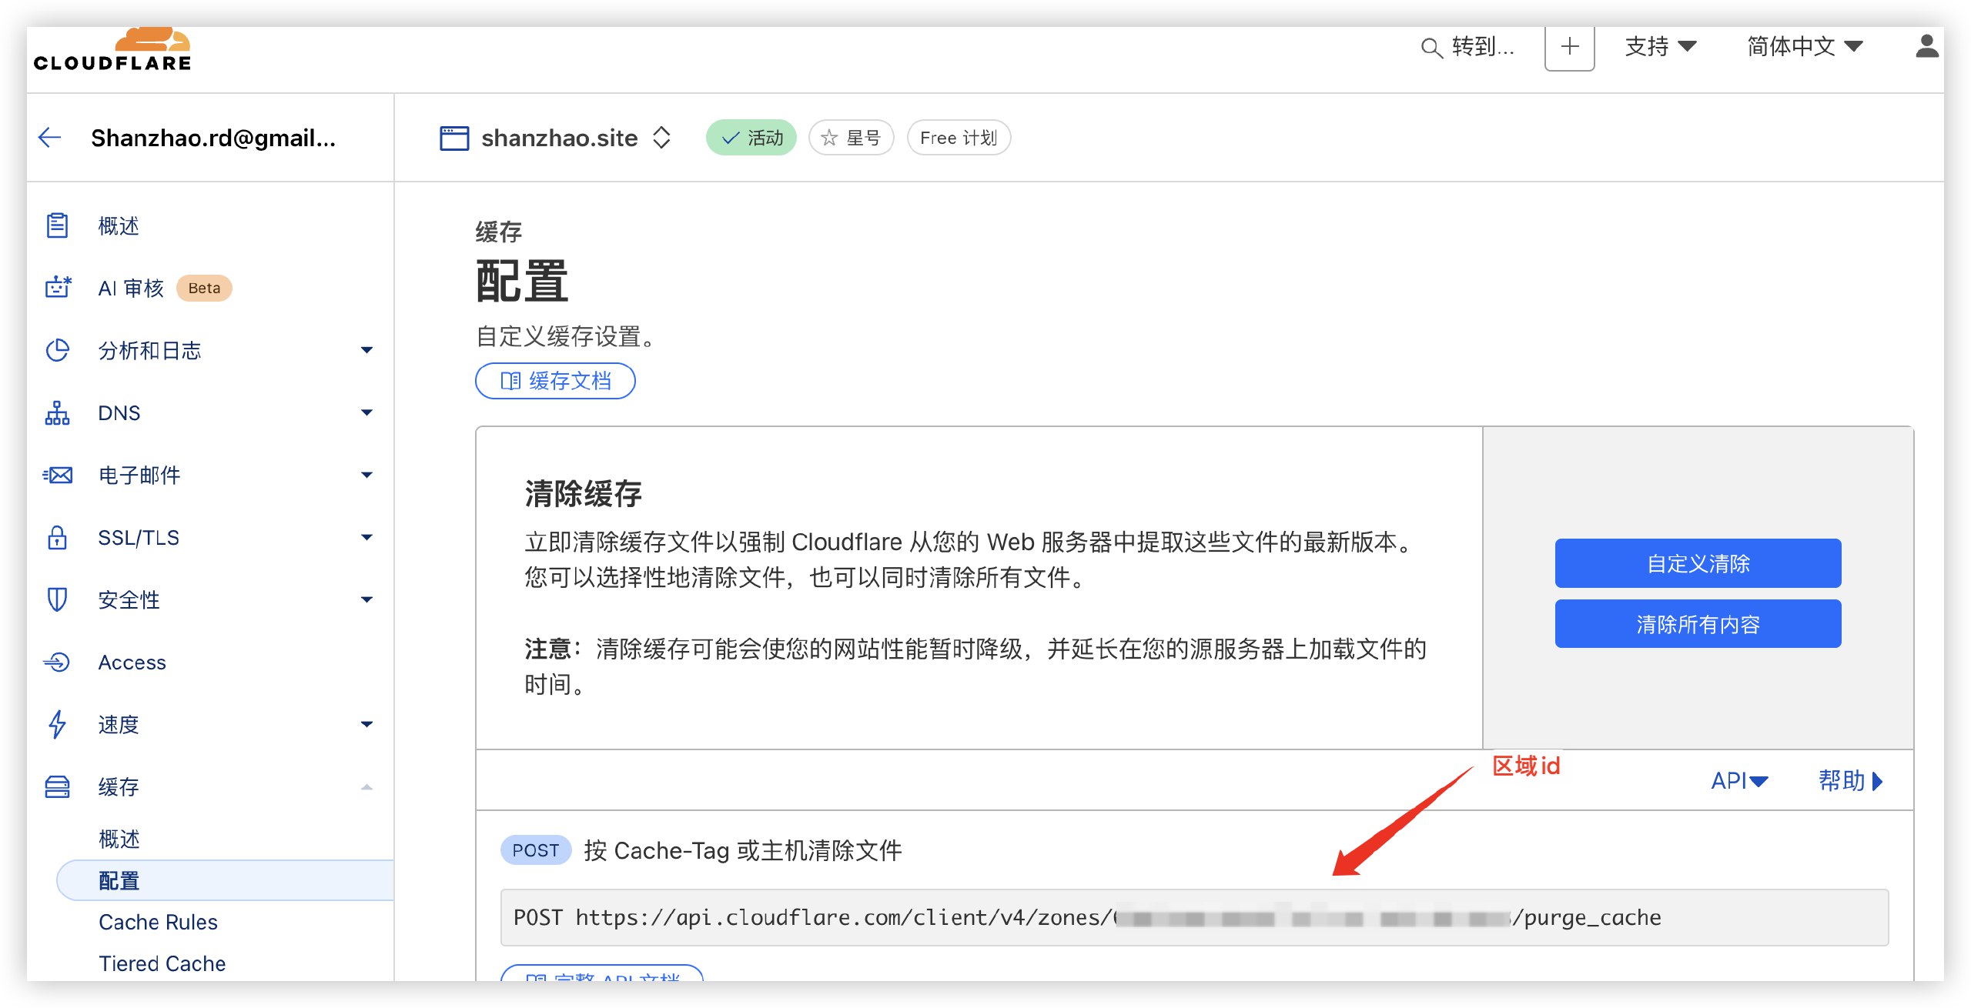Screen dimensions: 1971x1008
Task: Open Tiered Cache submenu item
Action: (162, 963)
